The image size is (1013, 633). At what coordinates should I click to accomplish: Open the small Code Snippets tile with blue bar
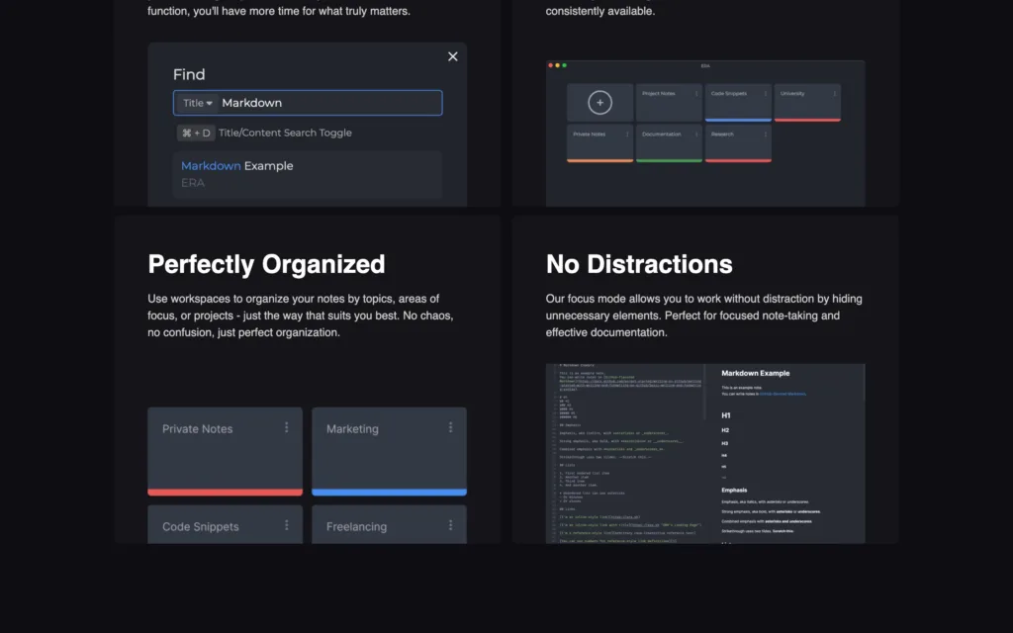pyautogui.click(x=738, y=103)
